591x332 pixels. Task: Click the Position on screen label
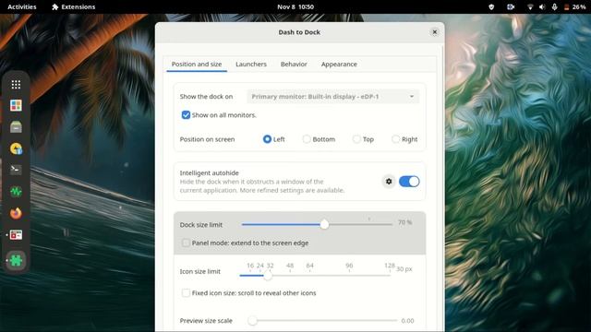[207, 139]
